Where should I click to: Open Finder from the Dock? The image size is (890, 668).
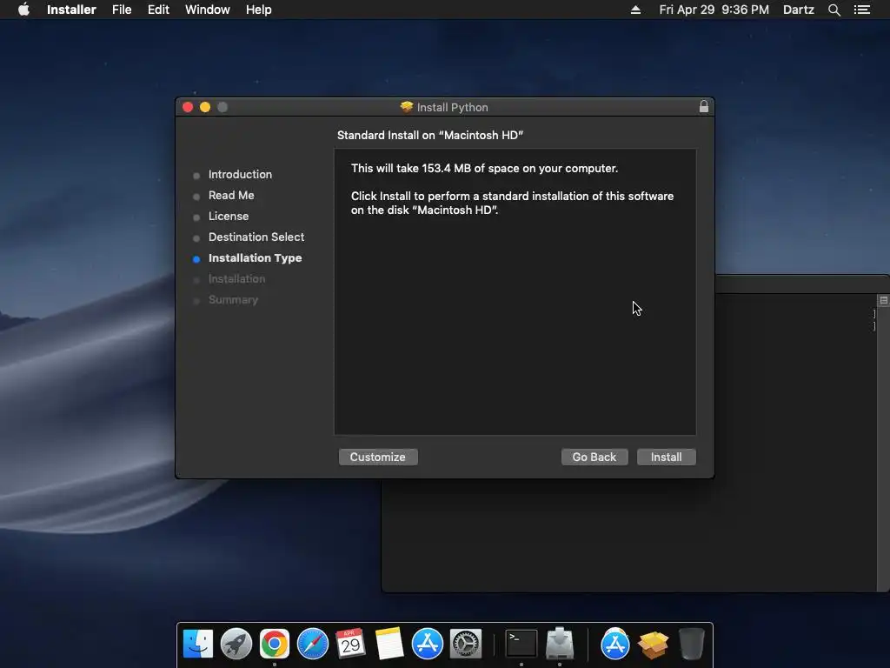point(197,644)
